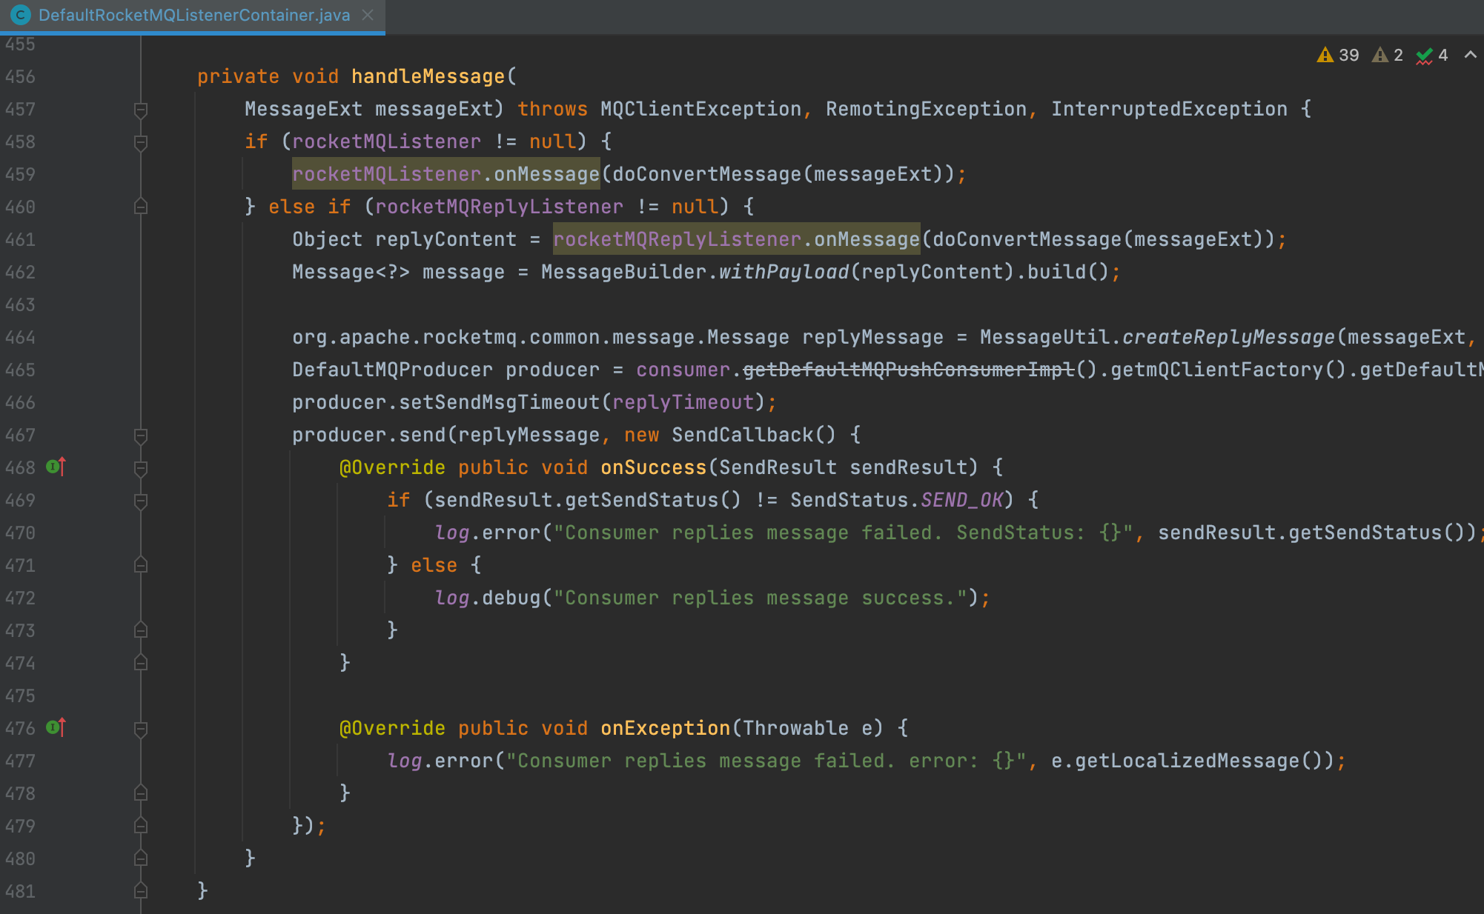Click the up arrow beside the inspection counts
The width and height of the screenshot is (1484, 914).
[x=1471, y=55]
